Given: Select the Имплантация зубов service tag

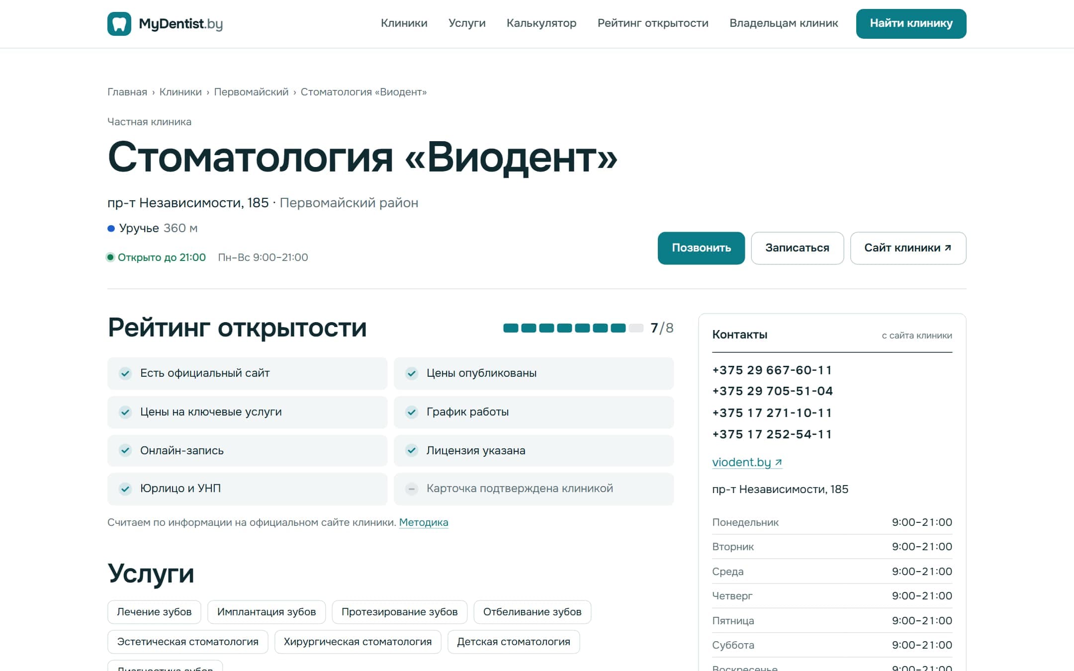Looking at the screenshot, I should (267, 612).
